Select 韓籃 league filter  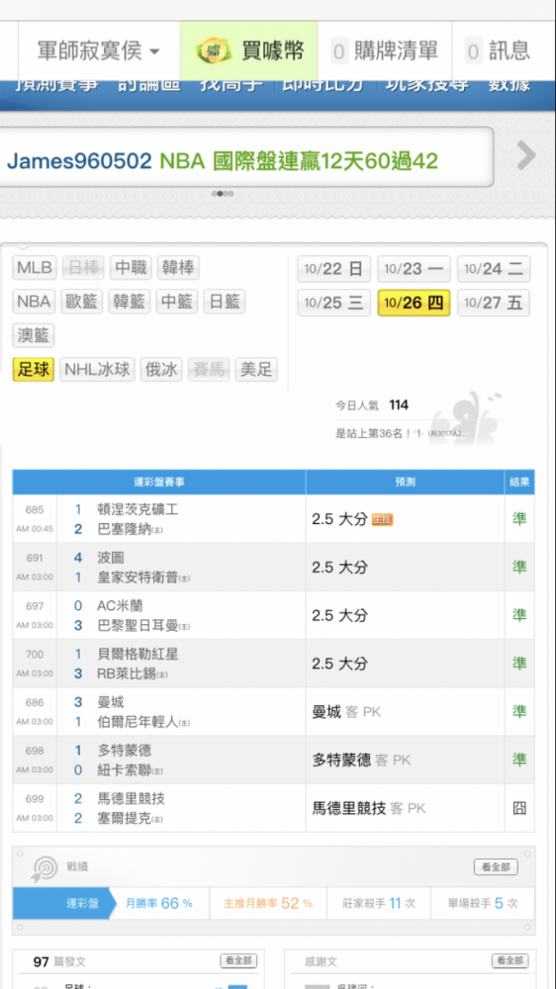[130, 302]
